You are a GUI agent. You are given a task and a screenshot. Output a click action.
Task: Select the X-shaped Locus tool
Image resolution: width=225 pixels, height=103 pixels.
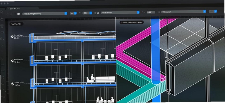(2, 45)
